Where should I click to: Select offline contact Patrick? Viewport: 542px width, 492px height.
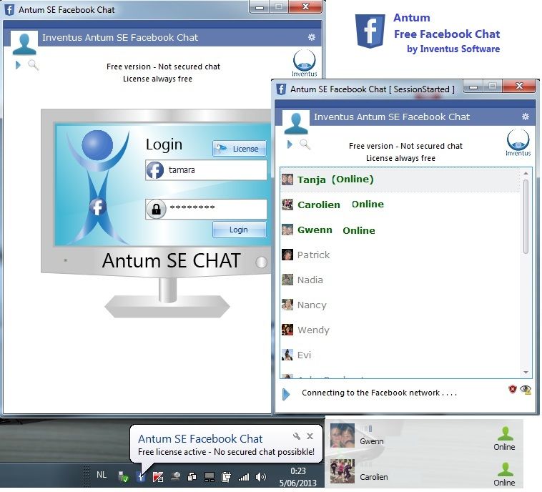400,255
